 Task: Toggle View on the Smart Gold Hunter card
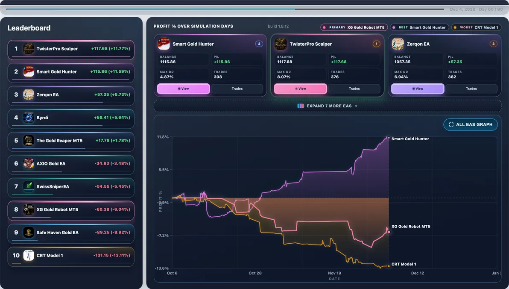tap(184, 88)
